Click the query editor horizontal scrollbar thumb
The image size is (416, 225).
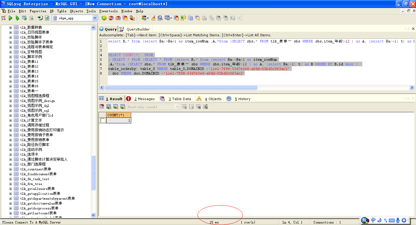[x=181, y=87]
